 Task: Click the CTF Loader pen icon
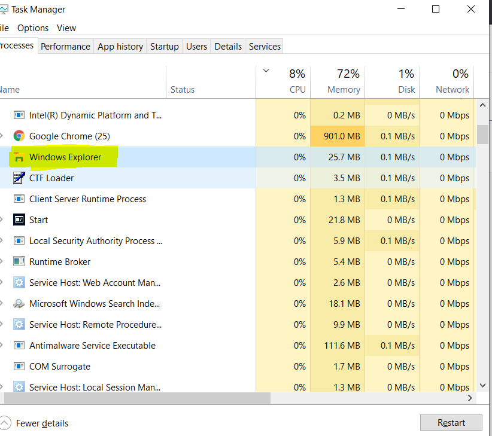[x=19, y=178]
